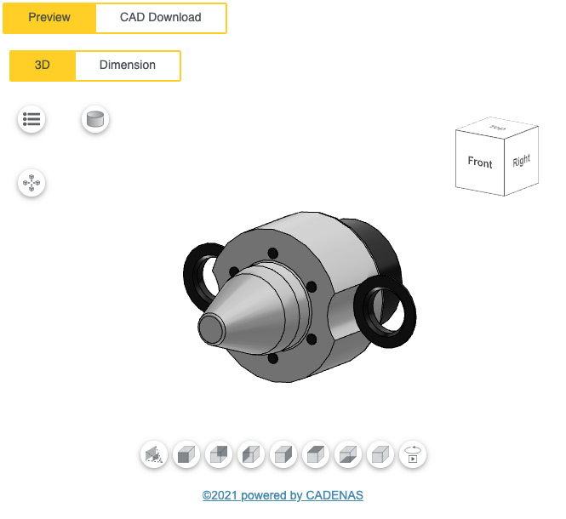This screenshot has height=519, width=566.
Task: Click the Front face of the navigation cube
Action: [x=480, y=163]
